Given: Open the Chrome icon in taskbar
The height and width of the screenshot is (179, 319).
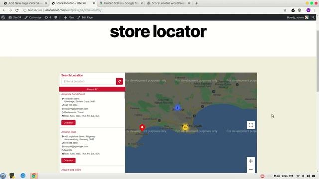Looking at the screenshot, I should (34, 176).
